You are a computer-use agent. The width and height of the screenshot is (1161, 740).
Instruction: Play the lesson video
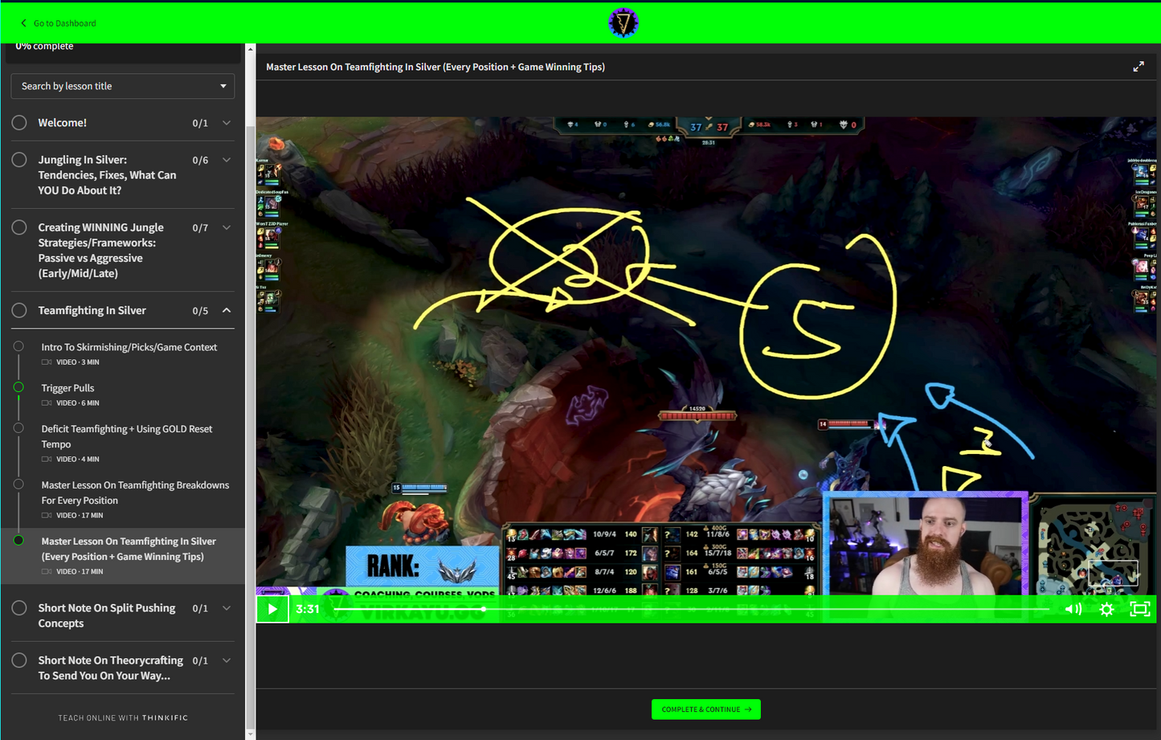(272, 609)
